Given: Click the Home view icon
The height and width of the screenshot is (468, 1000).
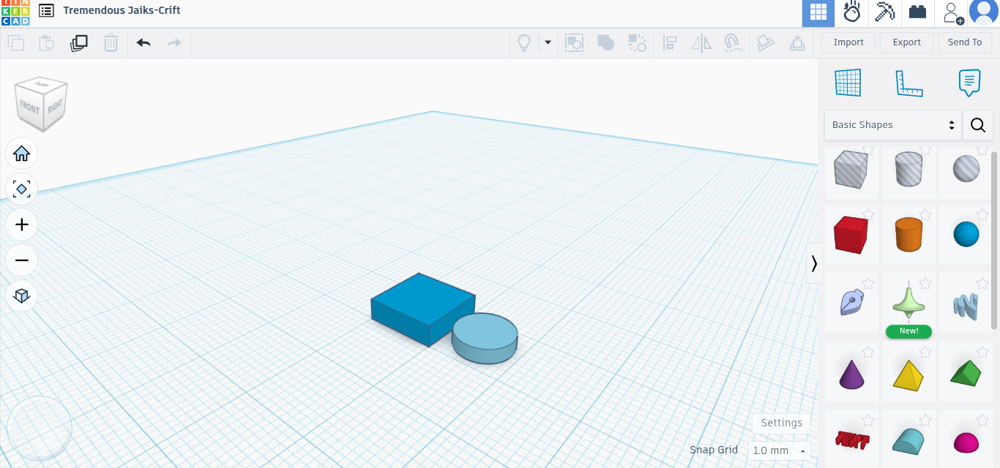Looking at the screenshot, I should click(x=22, y=154).
